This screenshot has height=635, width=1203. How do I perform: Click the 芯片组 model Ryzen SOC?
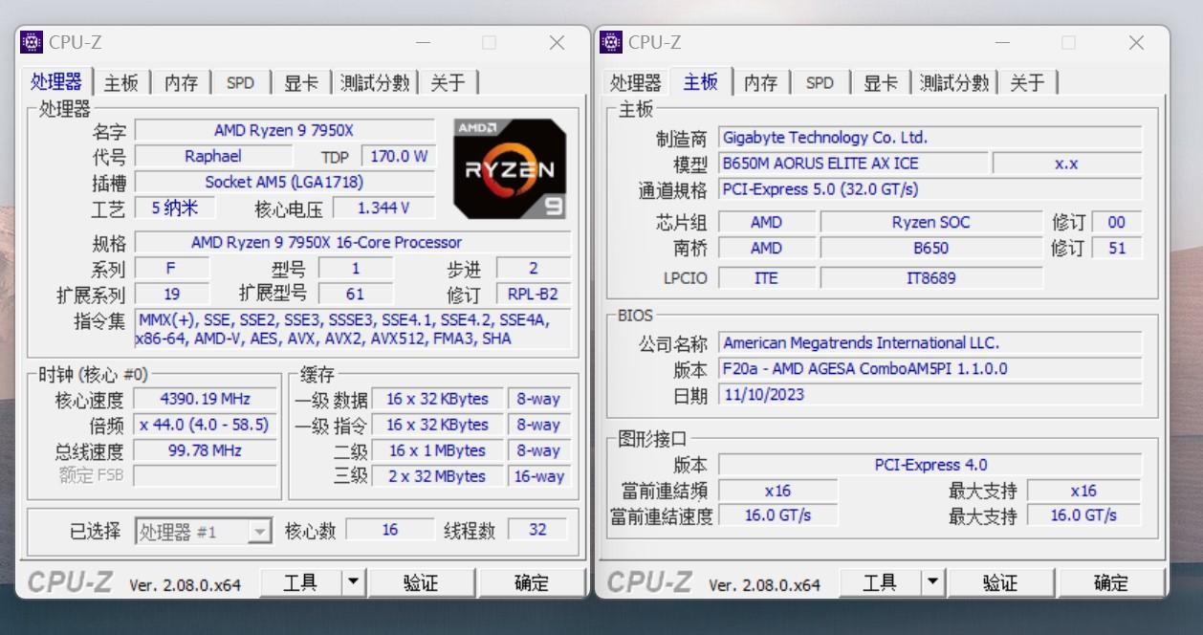tap(931, 222)
